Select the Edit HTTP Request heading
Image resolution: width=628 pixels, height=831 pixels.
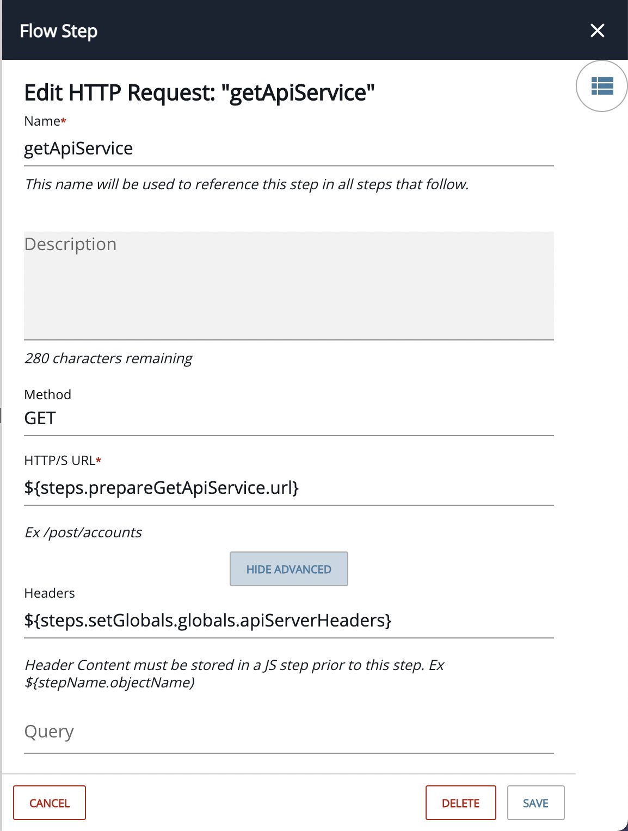click(x=200, y=93)
